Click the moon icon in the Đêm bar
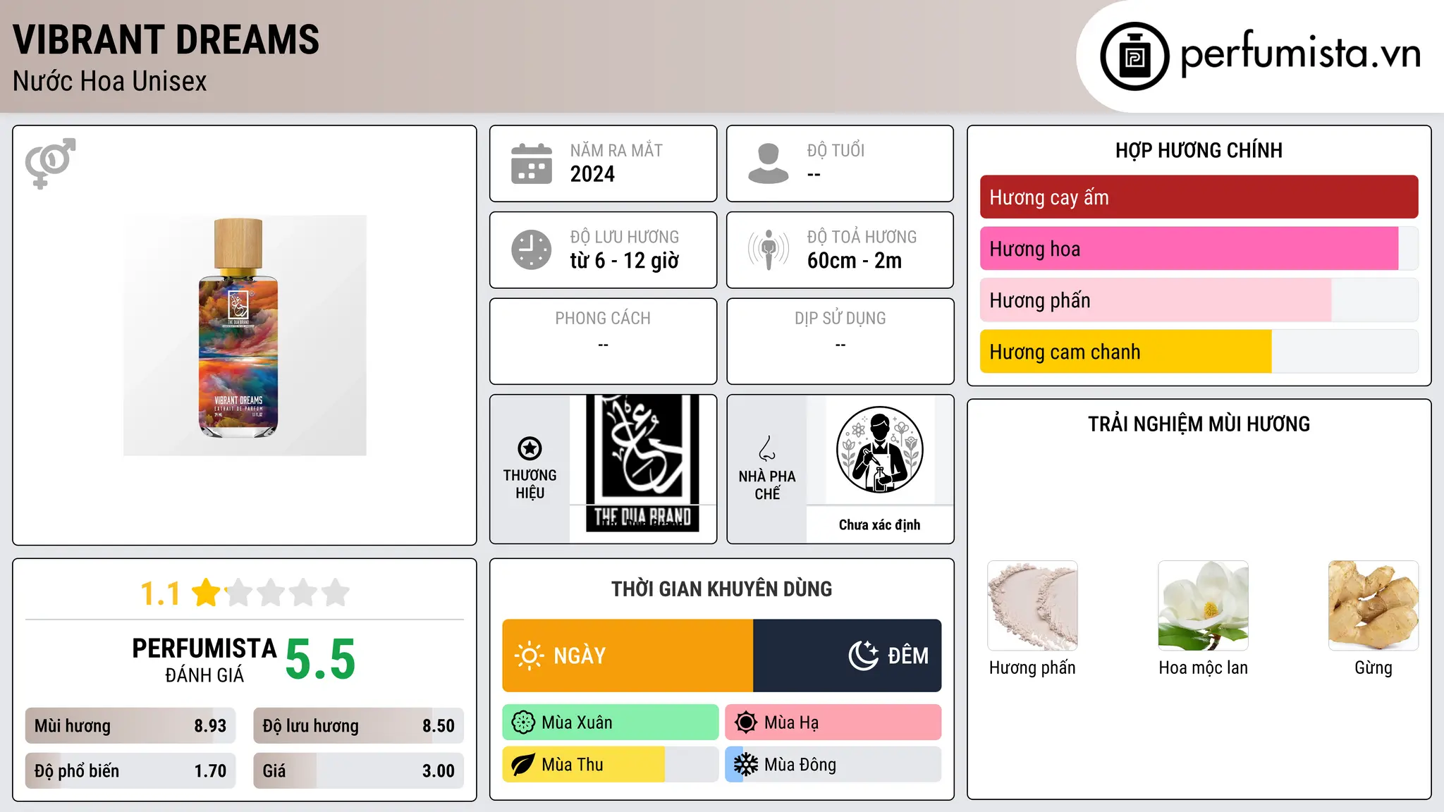Image resolution: width=1444 pixels, height=812 pixels. 864,656
